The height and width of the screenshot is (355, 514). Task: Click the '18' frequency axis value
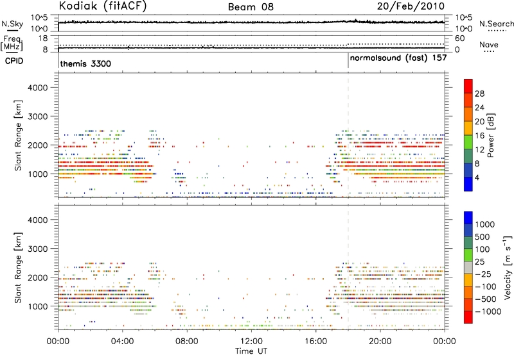click(42, 38)
